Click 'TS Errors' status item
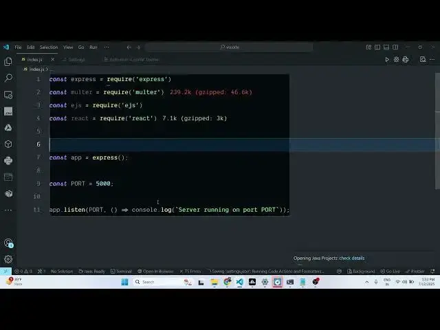Image resolution: width=440 pixels, height=330 pixels. tap(190, 271)
